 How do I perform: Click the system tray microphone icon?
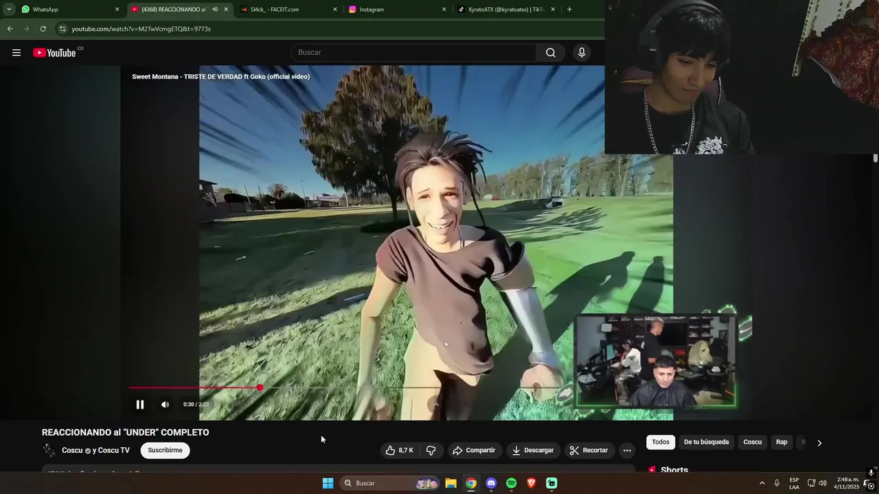(x=777, y=483)
